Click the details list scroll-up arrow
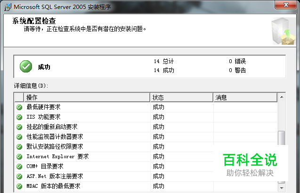Viewport: 300px width, 193px height. 282,97
